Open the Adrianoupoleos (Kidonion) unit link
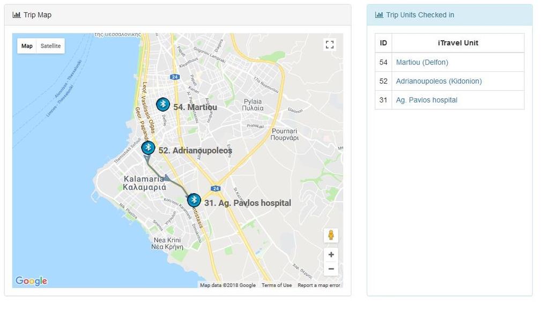The image size is (549, 317). [x=439, y=81]
